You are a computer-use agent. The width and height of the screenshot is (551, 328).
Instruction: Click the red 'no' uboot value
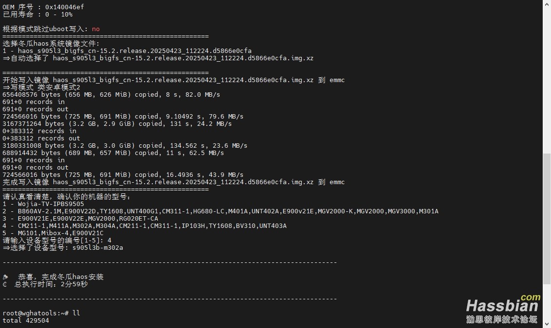tap(95, 29)
